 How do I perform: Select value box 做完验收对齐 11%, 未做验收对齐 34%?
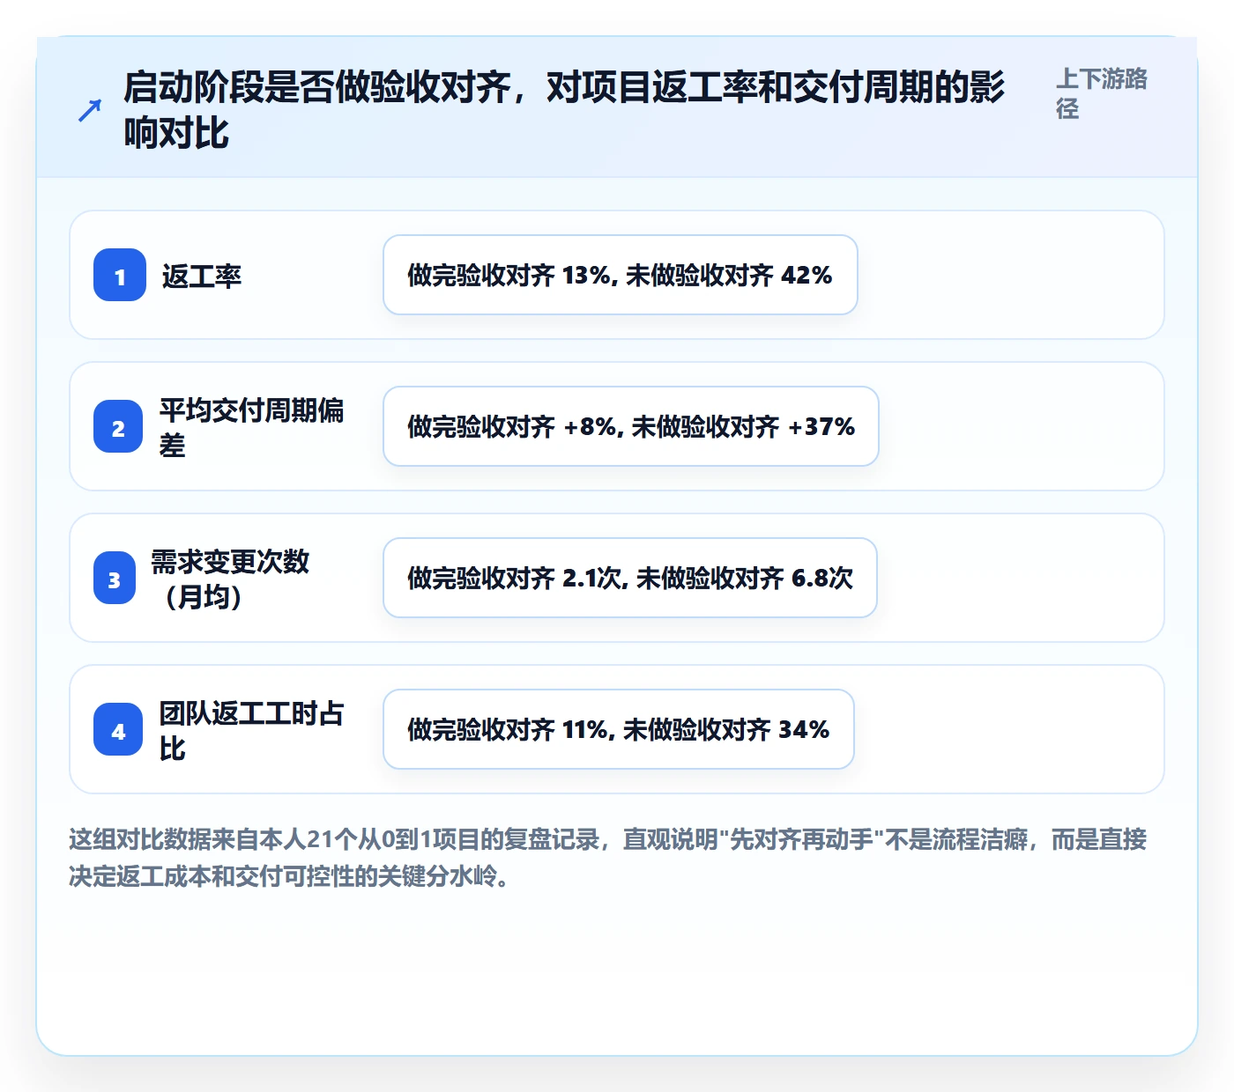[619, 729]
